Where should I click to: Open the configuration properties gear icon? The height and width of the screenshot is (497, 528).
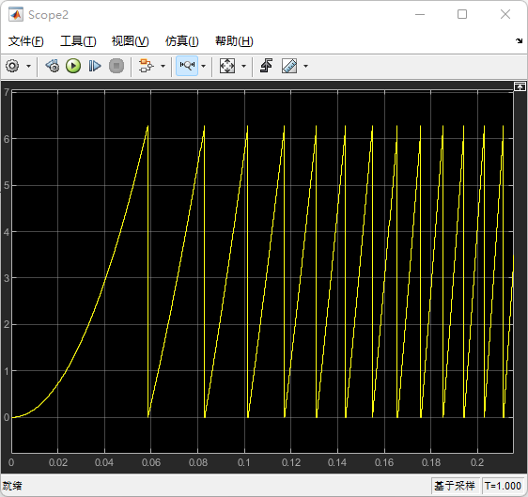[13, 66]
